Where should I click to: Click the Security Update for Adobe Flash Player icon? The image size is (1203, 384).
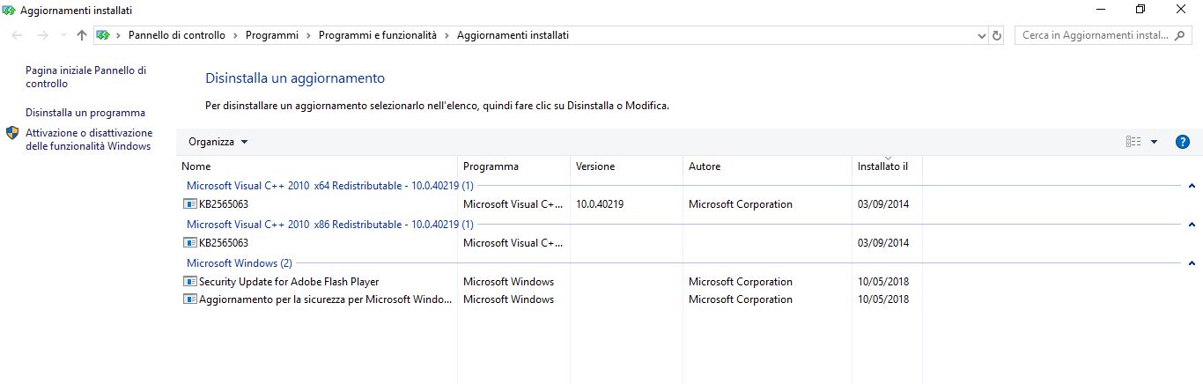point(189,282)
